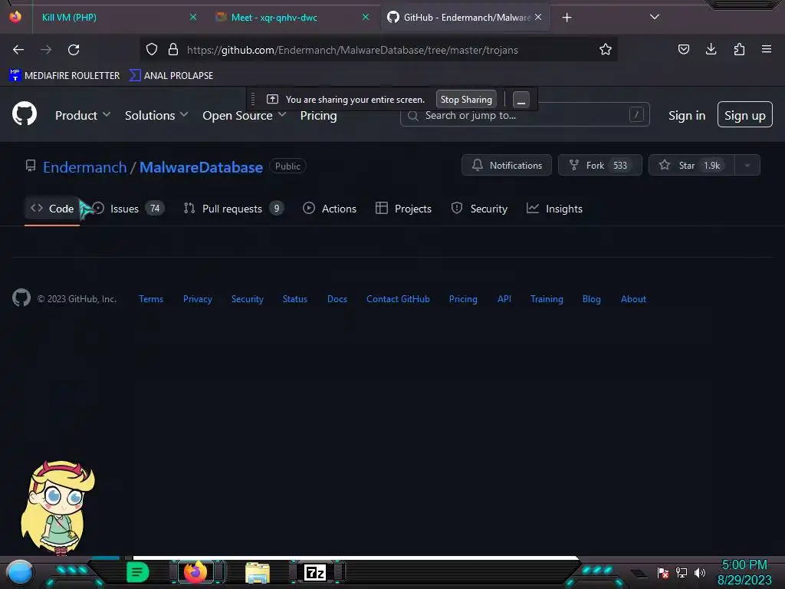
Task: Switch to Firefox in the taskbar
Action: tap(195, 572)
